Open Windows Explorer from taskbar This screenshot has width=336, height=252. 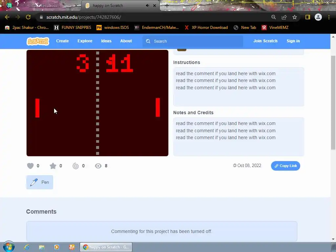[42, 247]
